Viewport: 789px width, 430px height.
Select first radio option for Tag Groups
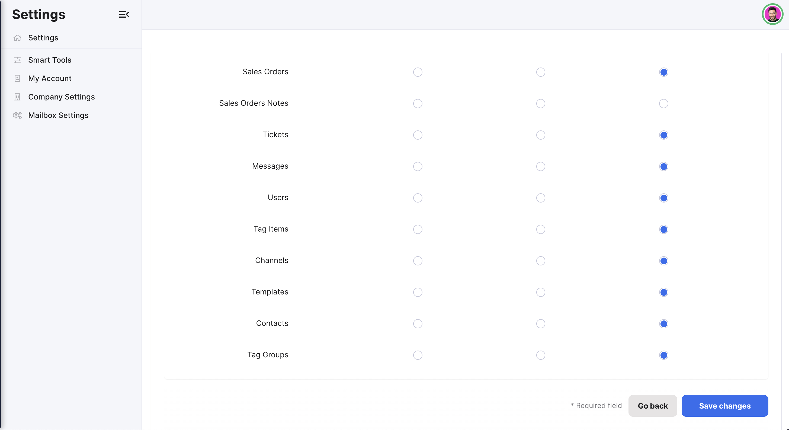point(418,355)
